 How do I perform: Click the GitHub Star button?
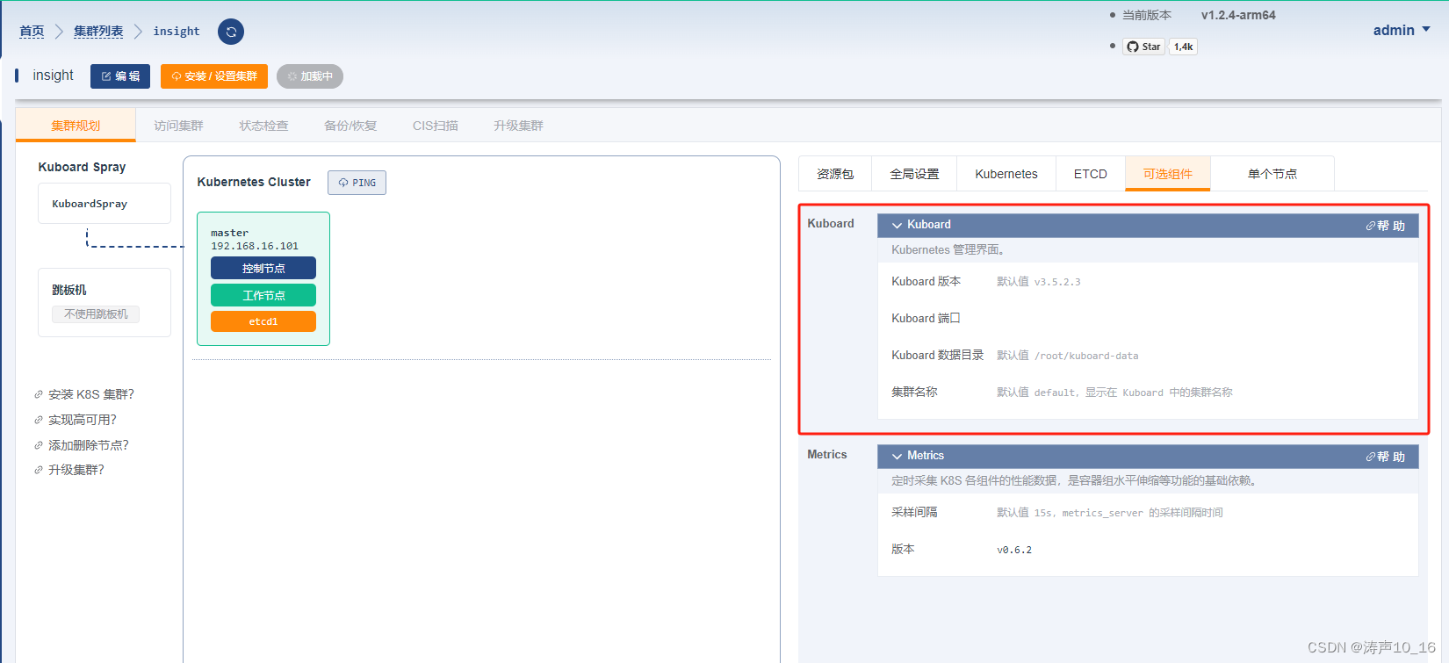point(1143,47)
